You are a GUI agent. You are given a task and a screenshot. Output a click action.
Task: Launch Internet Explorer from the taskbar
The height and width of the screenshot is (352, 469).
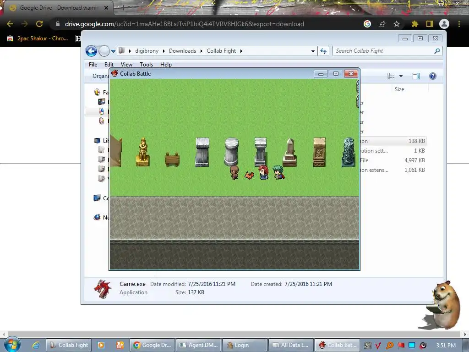tap(36, 345)
